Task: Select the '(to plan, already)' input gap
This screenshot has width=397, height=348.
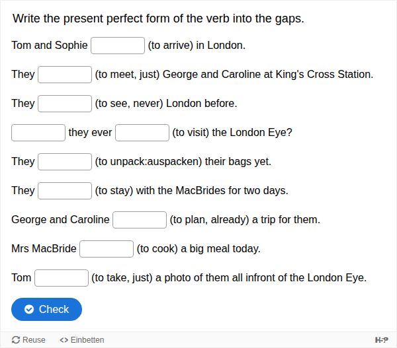Action: (x=140, y=220)
